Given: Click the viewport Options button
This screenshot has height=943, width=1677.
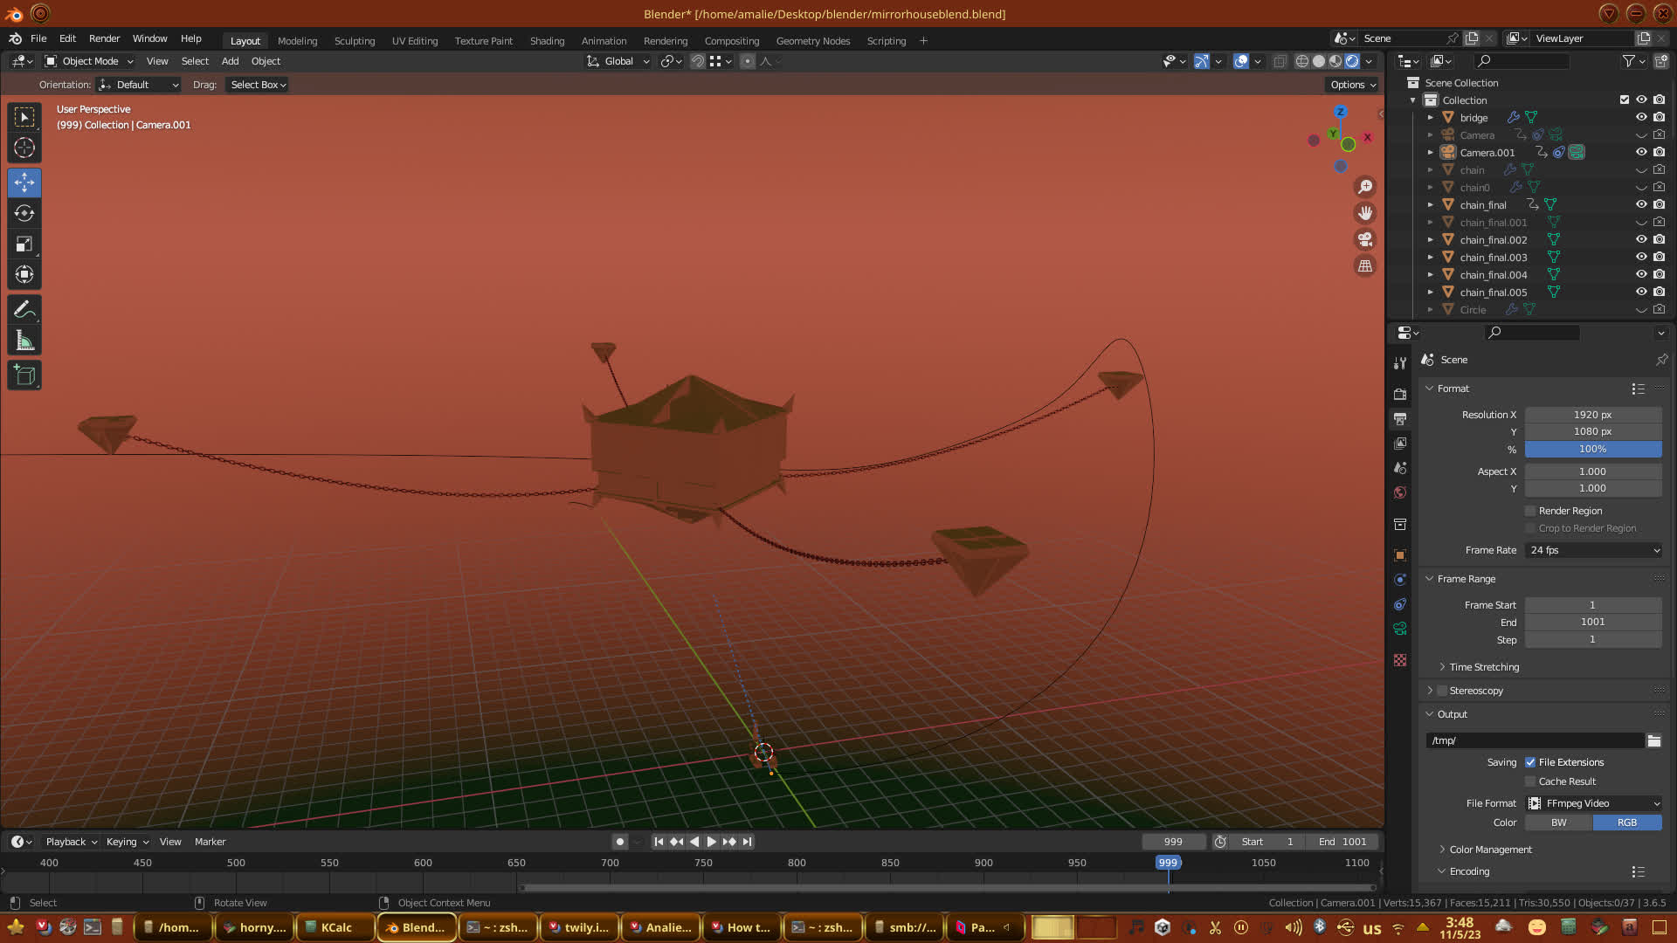Looking at the screenshot, I should pyautogui.click(x=1352, y=85).
